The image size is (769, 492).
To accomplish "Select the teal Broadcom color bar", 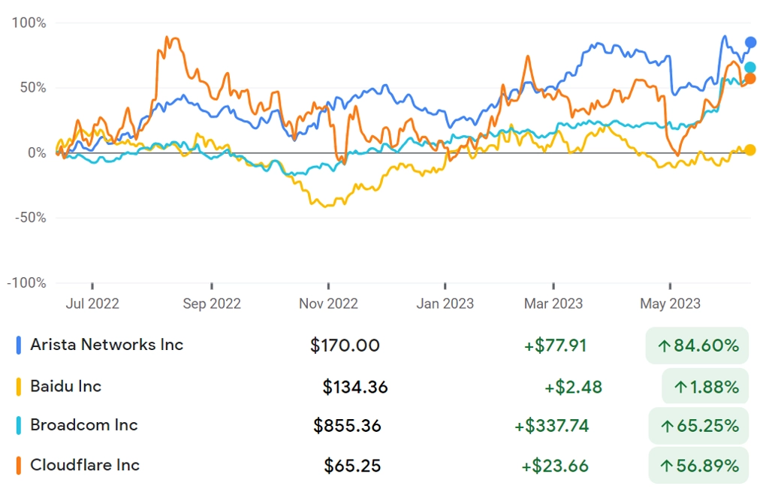I will point(19,425).
